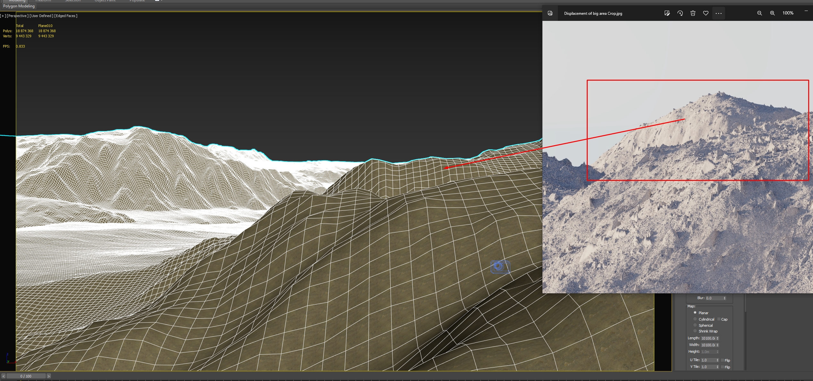Expand the Polygon Modeling ribbon panel
The width and height of the screenshot is (813, 381).
pyautogui.click(x=19, y=6)
